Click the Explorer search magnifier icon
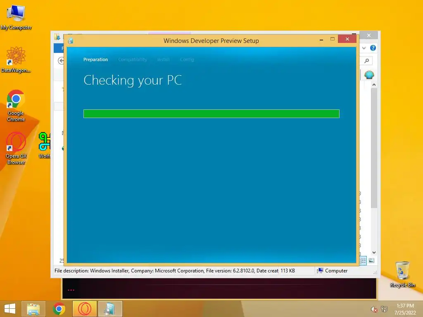Image resolution: width=423 pixels, height=317 pixels. [366, 61]
